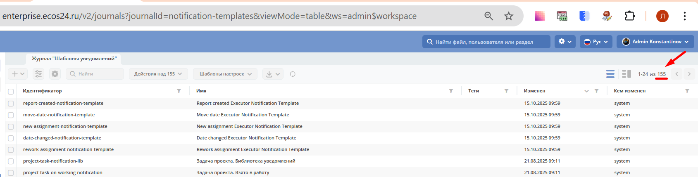Open the Рус language selector

596,42
